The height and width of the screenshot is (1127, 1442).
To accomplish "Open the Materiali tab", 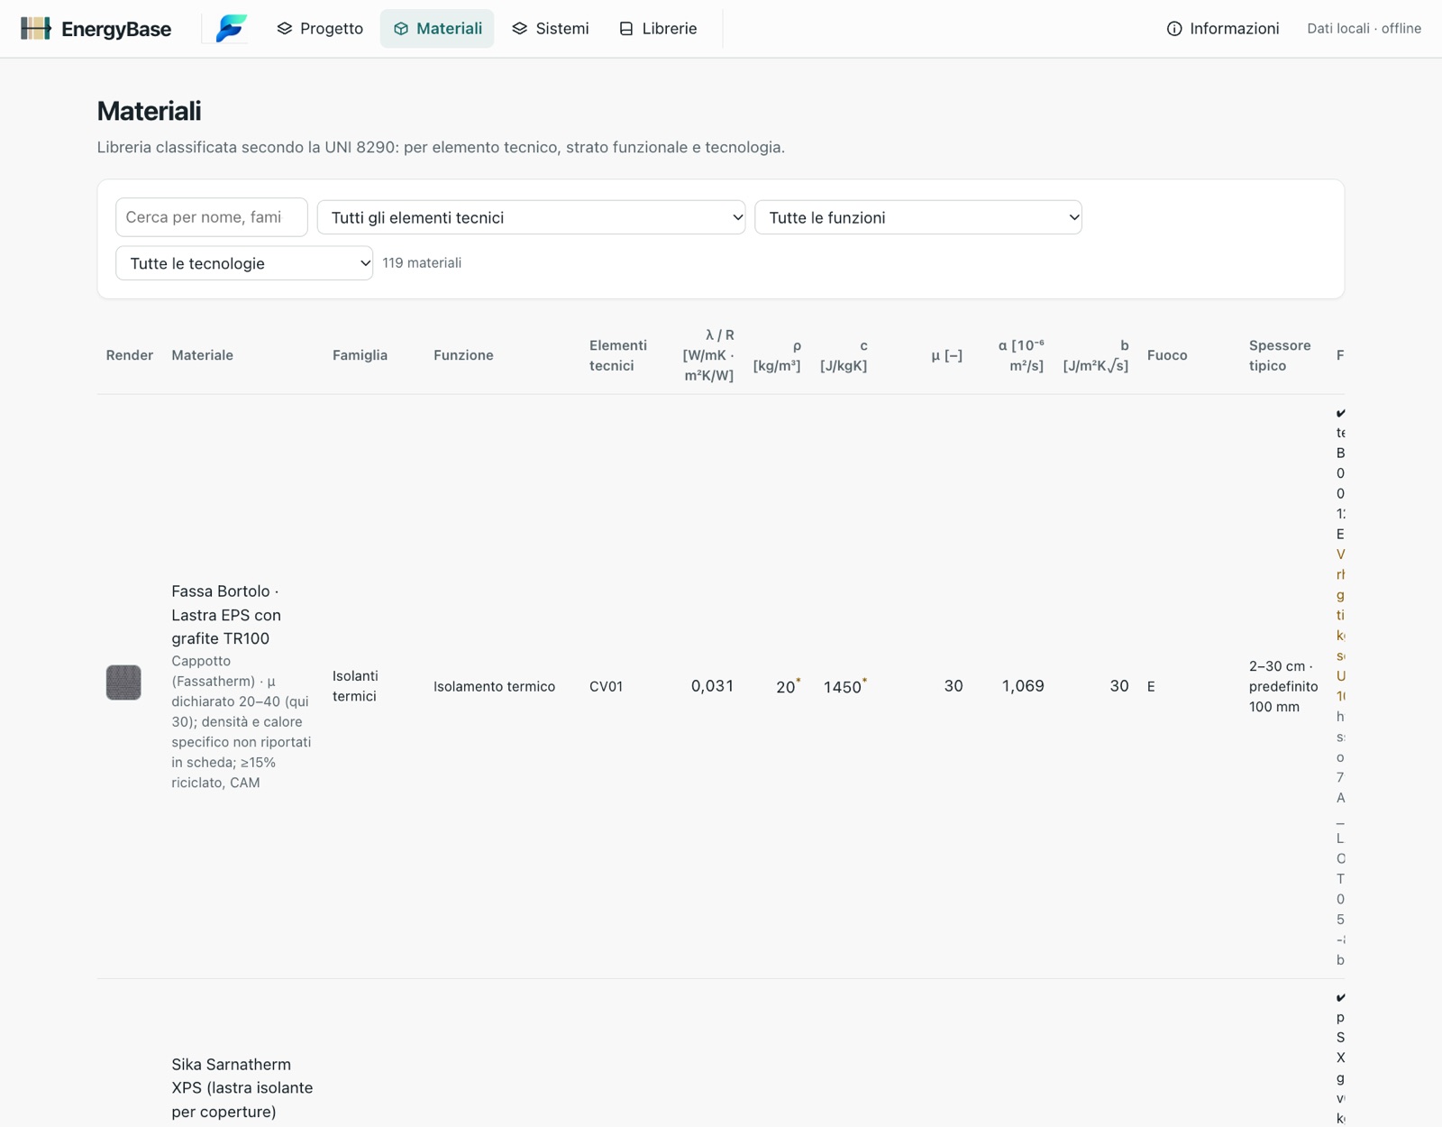I will click(x=437, y=29).
